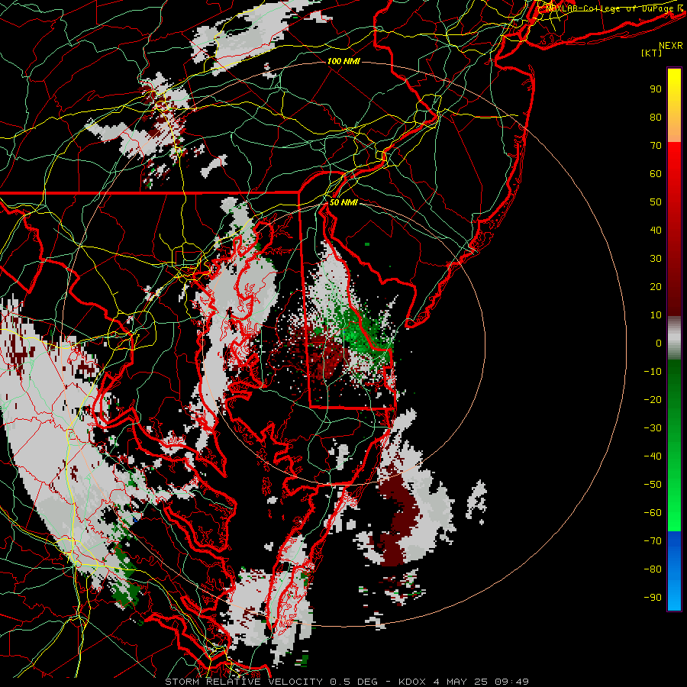Click the "KDOX" radar site identifier

click(412, 682)
